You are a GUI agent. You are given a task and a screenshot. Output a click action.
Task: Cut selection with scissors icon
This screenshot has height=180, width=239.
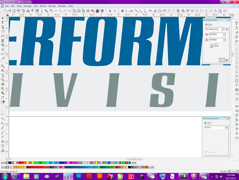coord(42,11)
